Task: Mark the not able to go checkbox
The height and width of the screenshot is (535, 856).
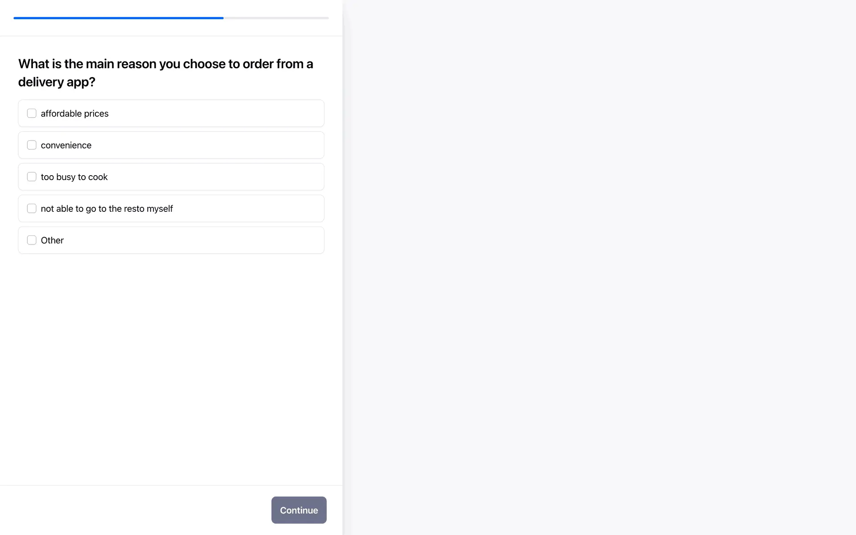Action: (x=32, y=208)
